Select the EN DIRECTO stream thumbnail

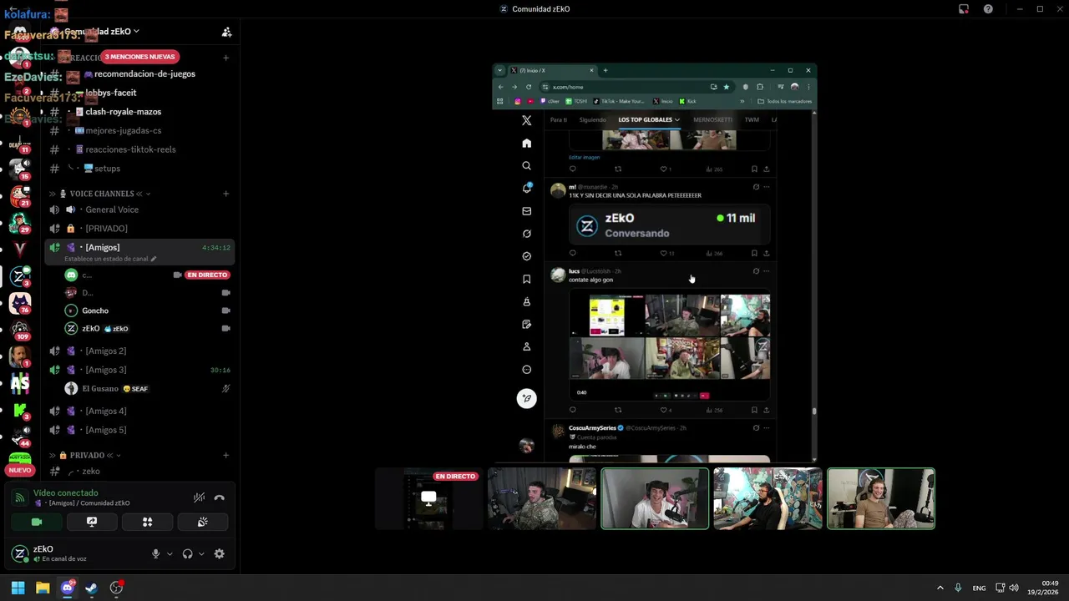coord(428,499)
